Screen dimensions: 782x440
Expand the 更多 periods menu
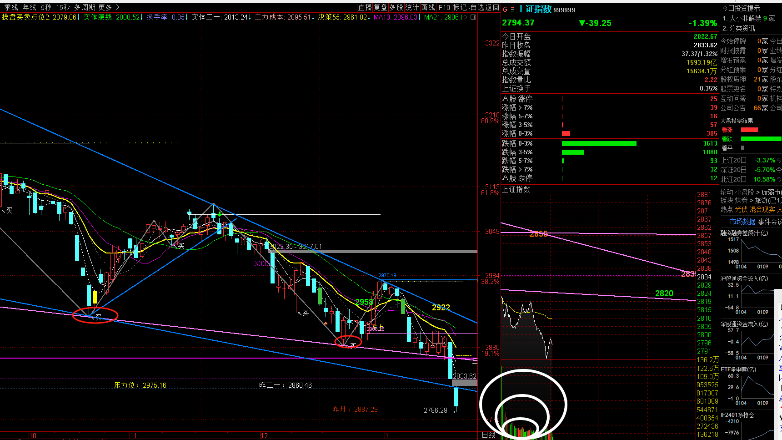coord(109,7)
